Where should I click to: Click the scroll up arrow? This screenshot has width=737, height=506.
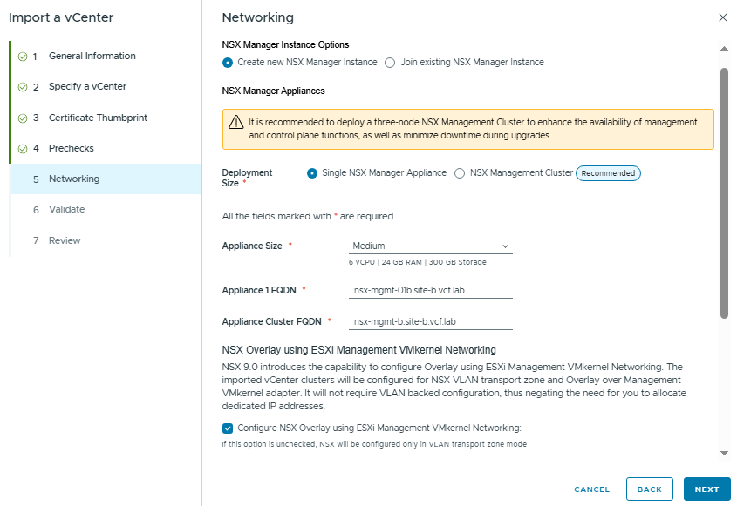pyautogui.click(x=723, y=48)
